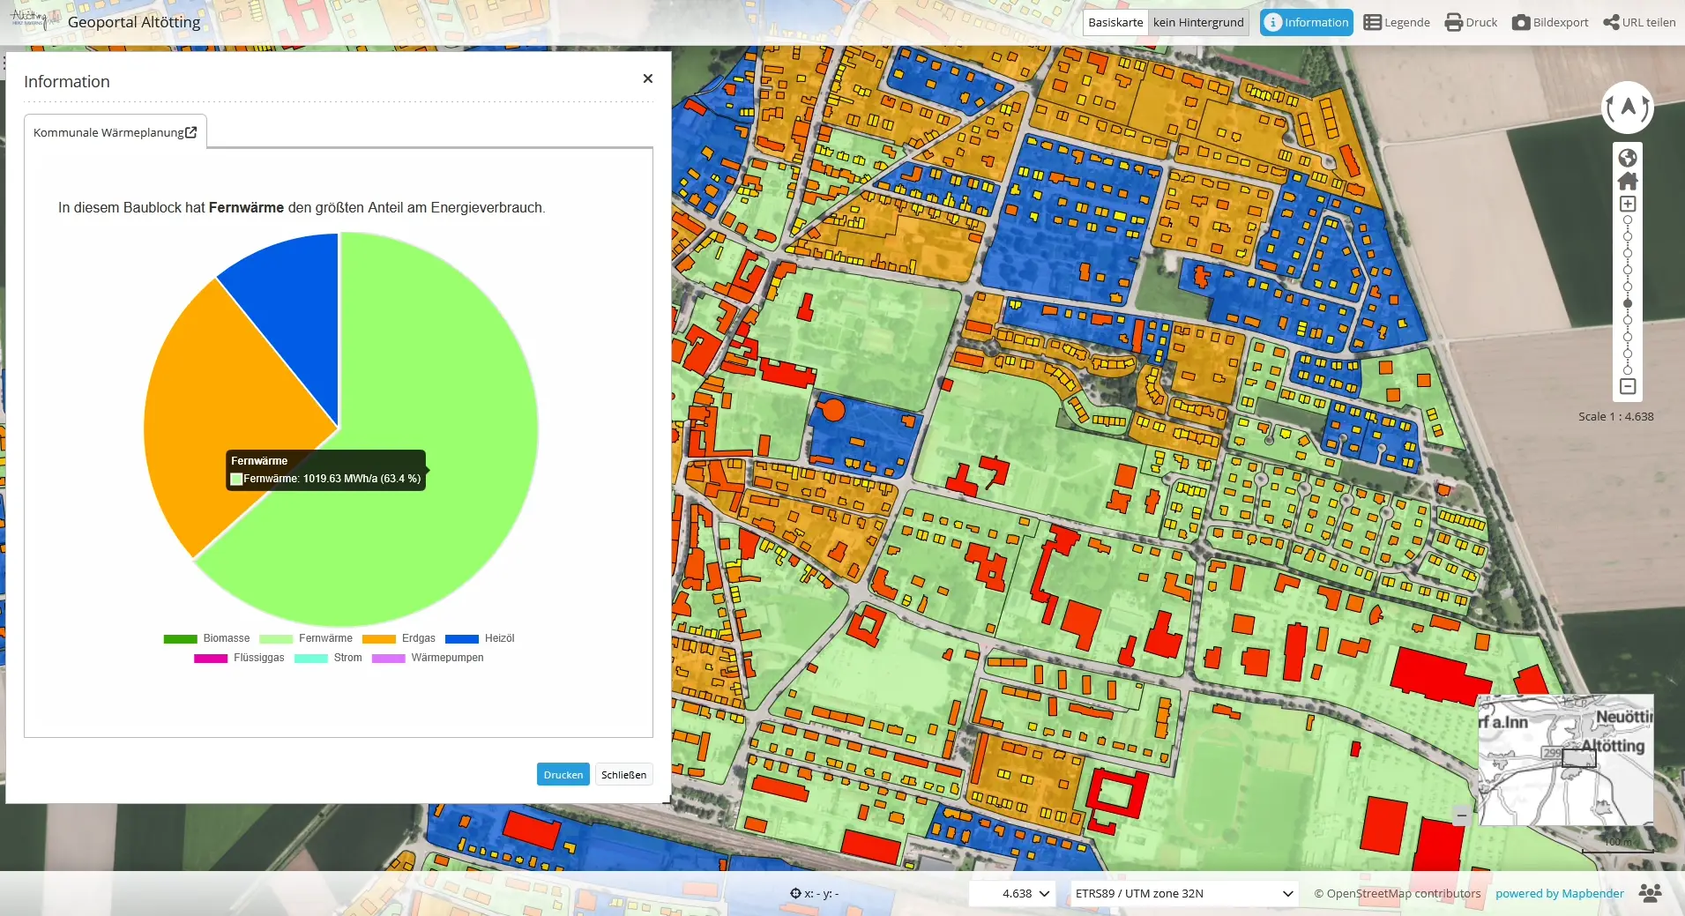
Task: Toggle Wärmepumpen in the chart legend
Action: [x=428, y=658]
